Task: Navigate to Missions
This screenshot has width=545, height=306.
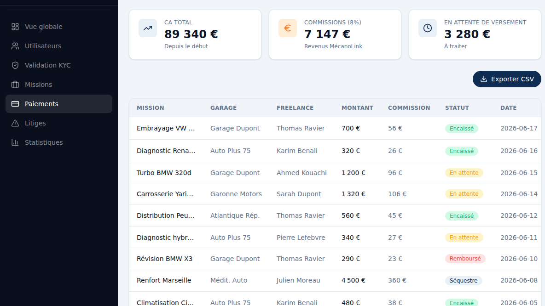Action: coord(59,85)
